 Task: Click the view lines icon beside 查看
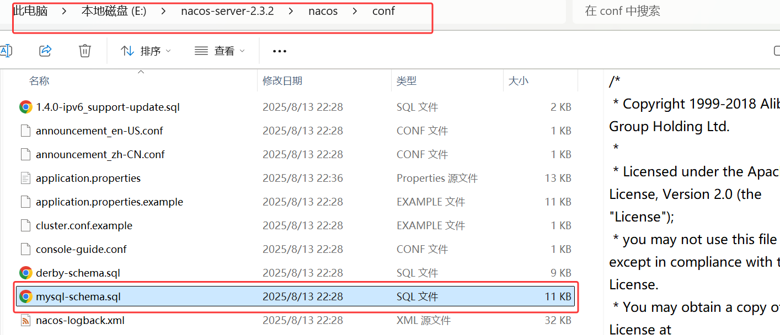201,51
